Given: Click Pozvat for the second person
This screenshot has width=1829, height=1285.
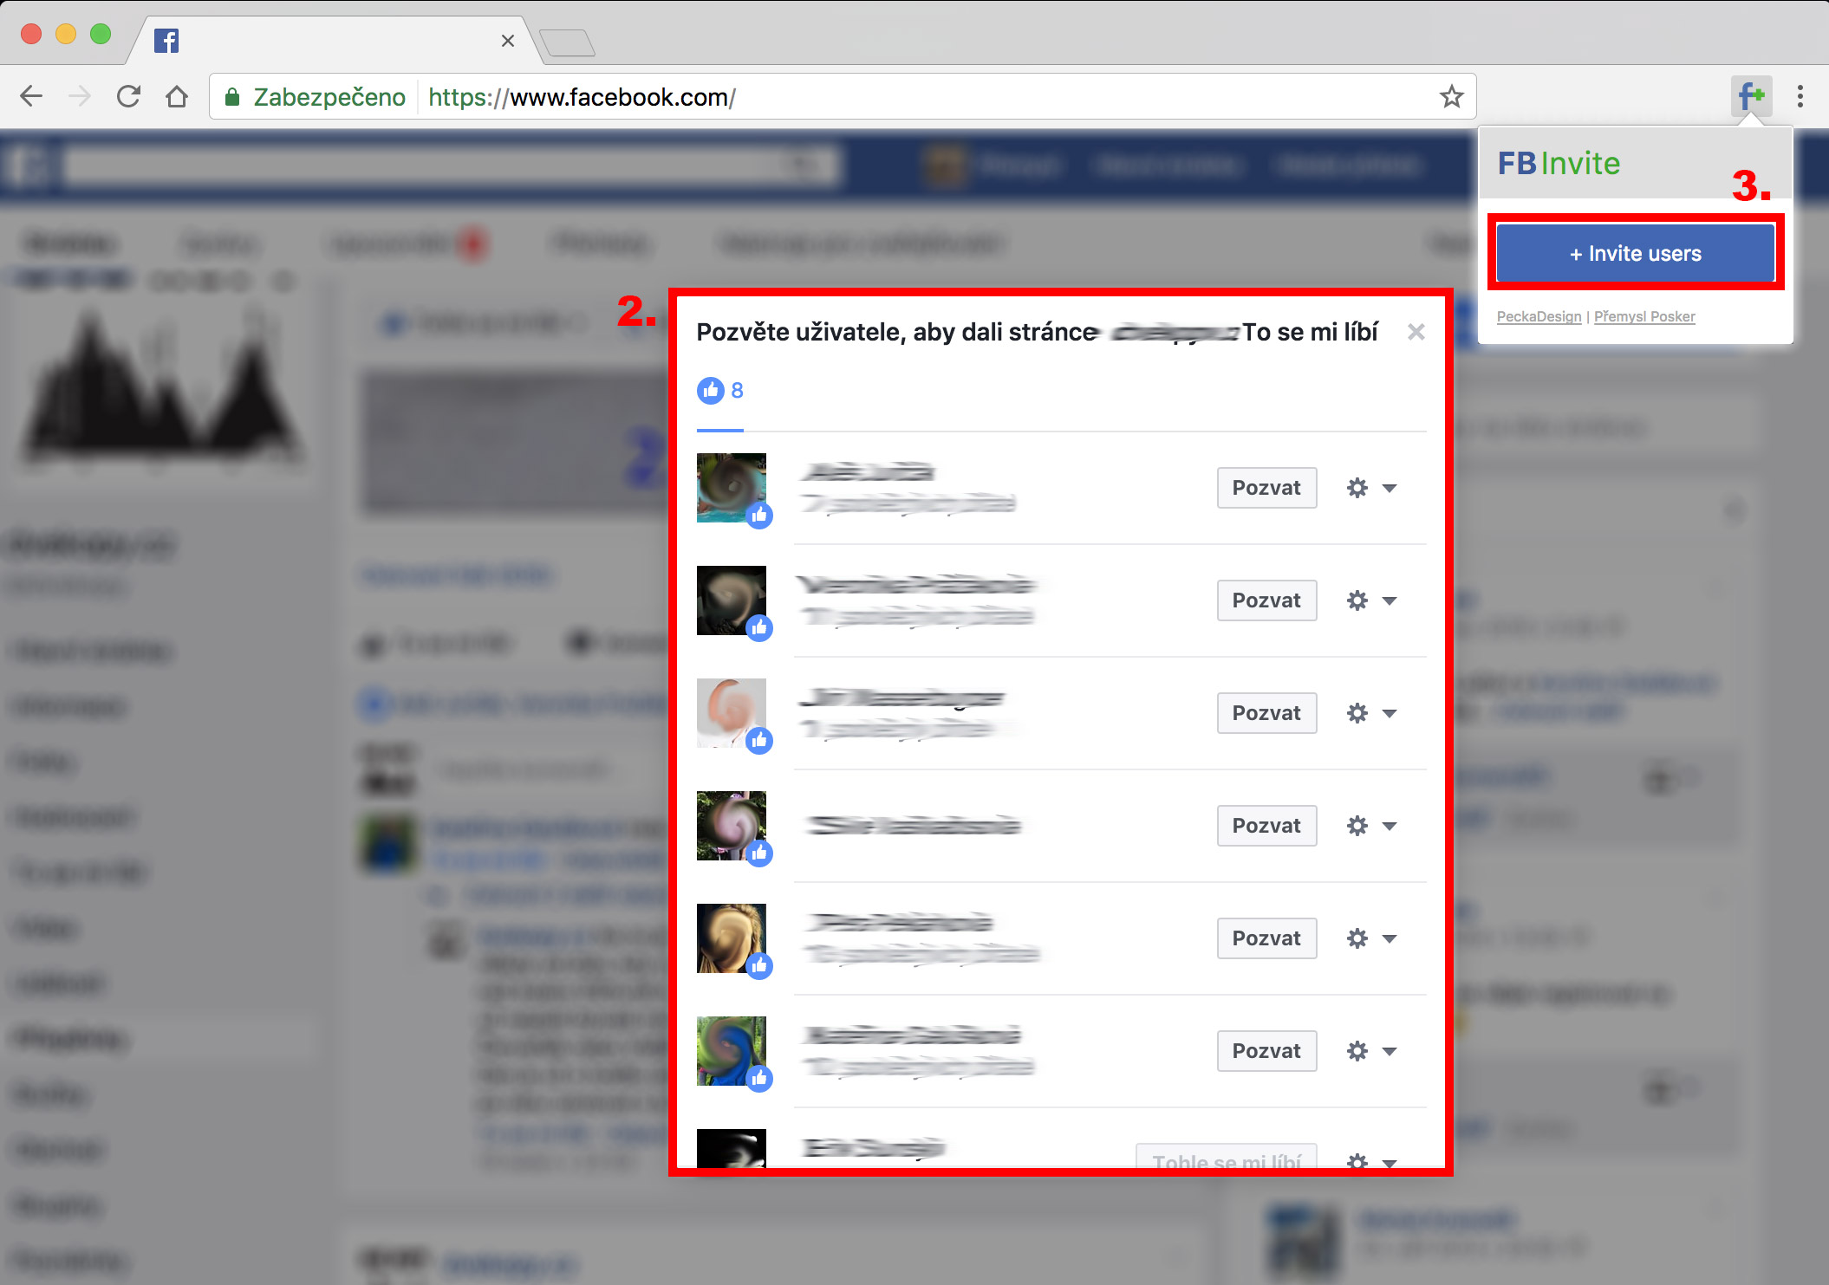Looking at the screenshot, I should coord(1266,600).
